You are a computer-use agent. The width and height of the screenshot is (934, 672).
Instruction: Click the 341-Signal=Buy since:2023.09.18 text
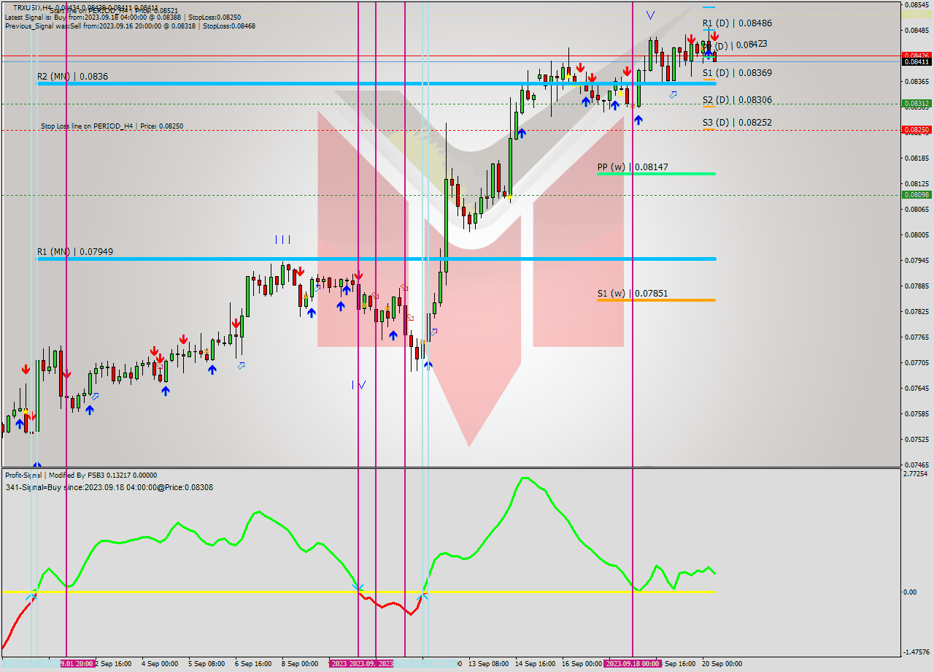pos(109,487)
